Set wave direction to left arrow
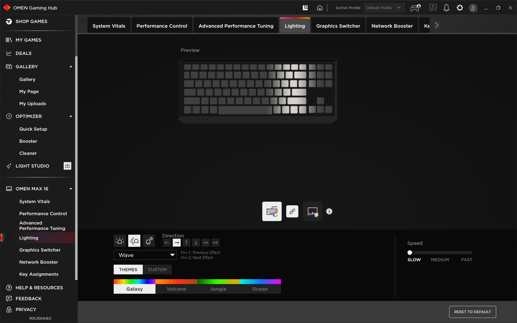This screenshot has height=323, width=517. point(167,243)
